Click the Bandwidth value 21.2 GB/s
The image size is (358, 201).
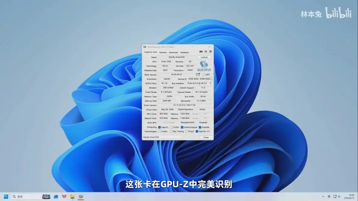(201, 101)
